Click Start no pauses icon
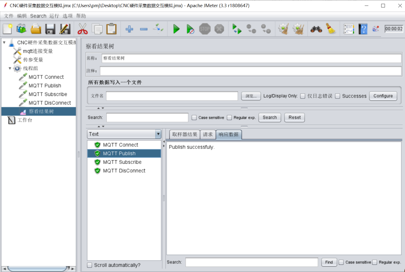Viewport: 405px width, 272px height. [x=190, y=29]
